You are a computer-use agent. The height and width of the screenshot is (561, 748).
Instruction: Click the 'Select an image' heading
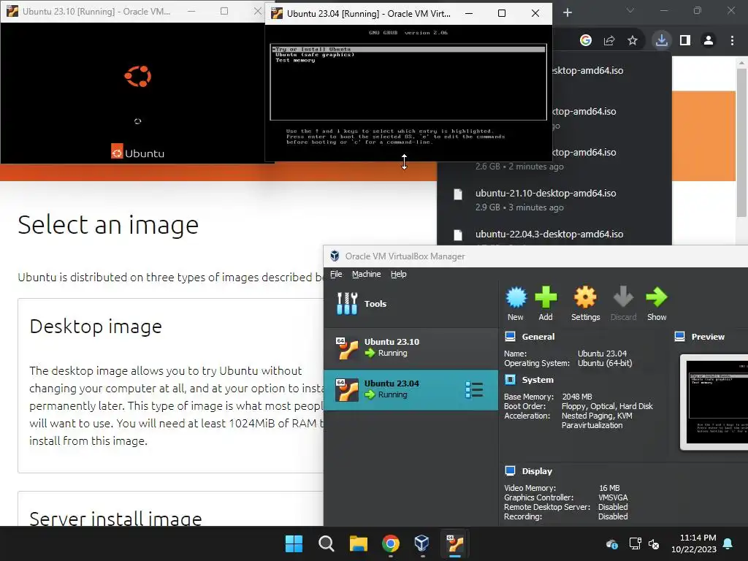point(108,225)
